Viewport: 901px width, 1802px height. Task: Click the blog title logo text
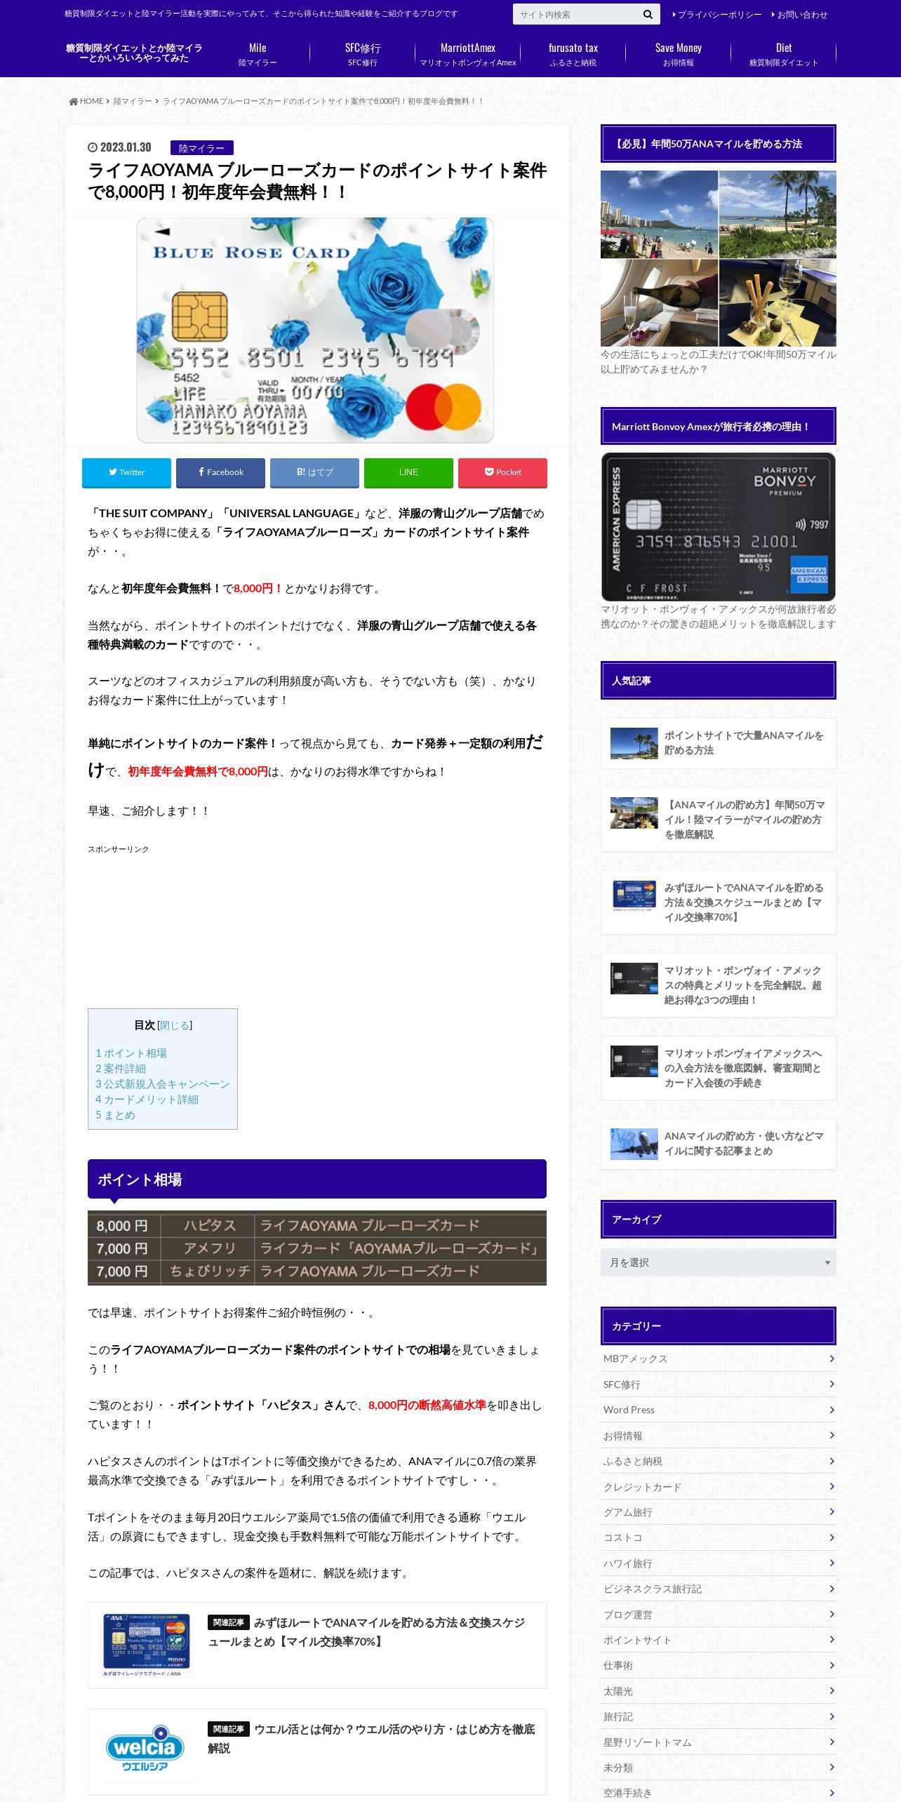pyautogui.click(x=134, y=53)
